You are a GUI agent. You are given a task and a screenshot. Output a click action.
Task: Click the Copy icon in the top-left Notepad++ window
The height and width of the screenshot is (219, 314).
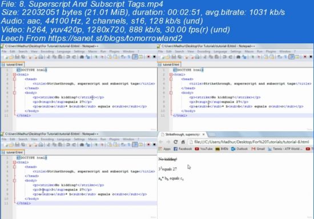(54, 57)
